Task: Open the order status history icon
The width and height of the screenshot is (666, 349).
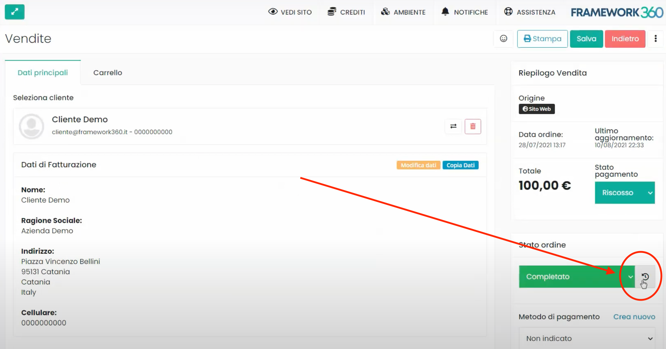Action: [x=645, y=277]
